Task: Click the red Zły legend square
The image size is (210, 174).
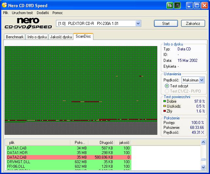Action: coord(164,111)
